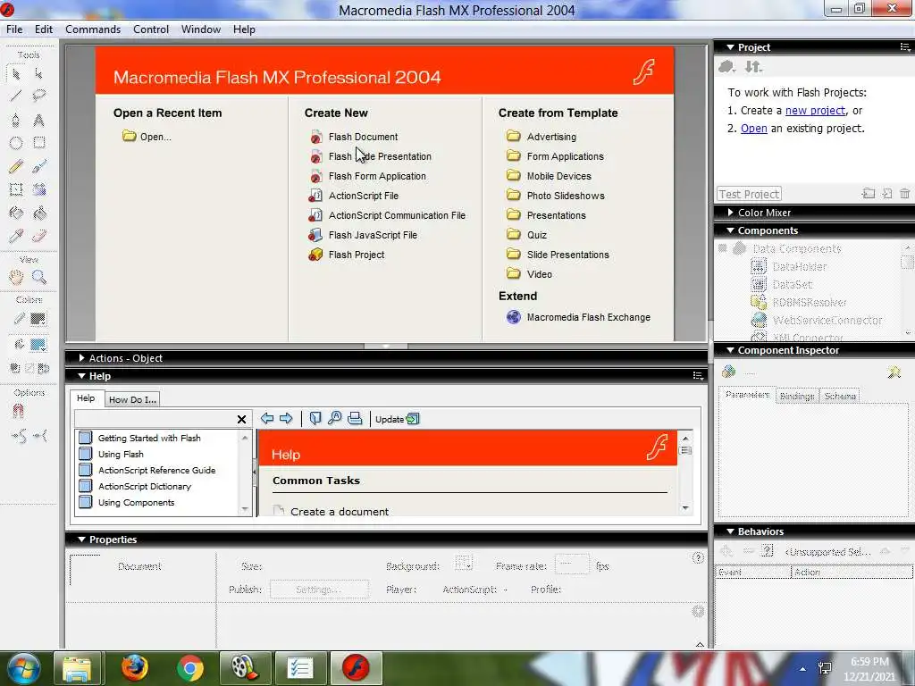Click the Update help button
The height and width of the screenshot is (686, 915).
[x=398, y=419]
